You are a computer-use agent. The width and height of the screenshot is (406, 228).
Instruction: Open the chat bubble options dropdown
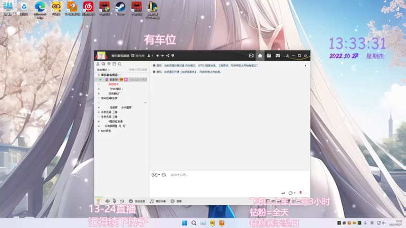click(x=292, y=193)
